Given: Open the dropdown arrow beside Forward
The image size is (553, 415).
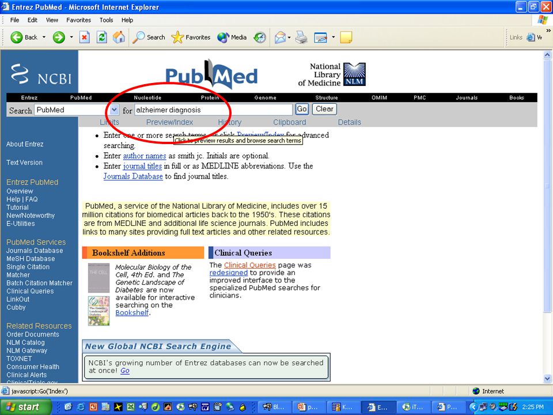Looking at the screenshot, I should (x=71, y=37).
